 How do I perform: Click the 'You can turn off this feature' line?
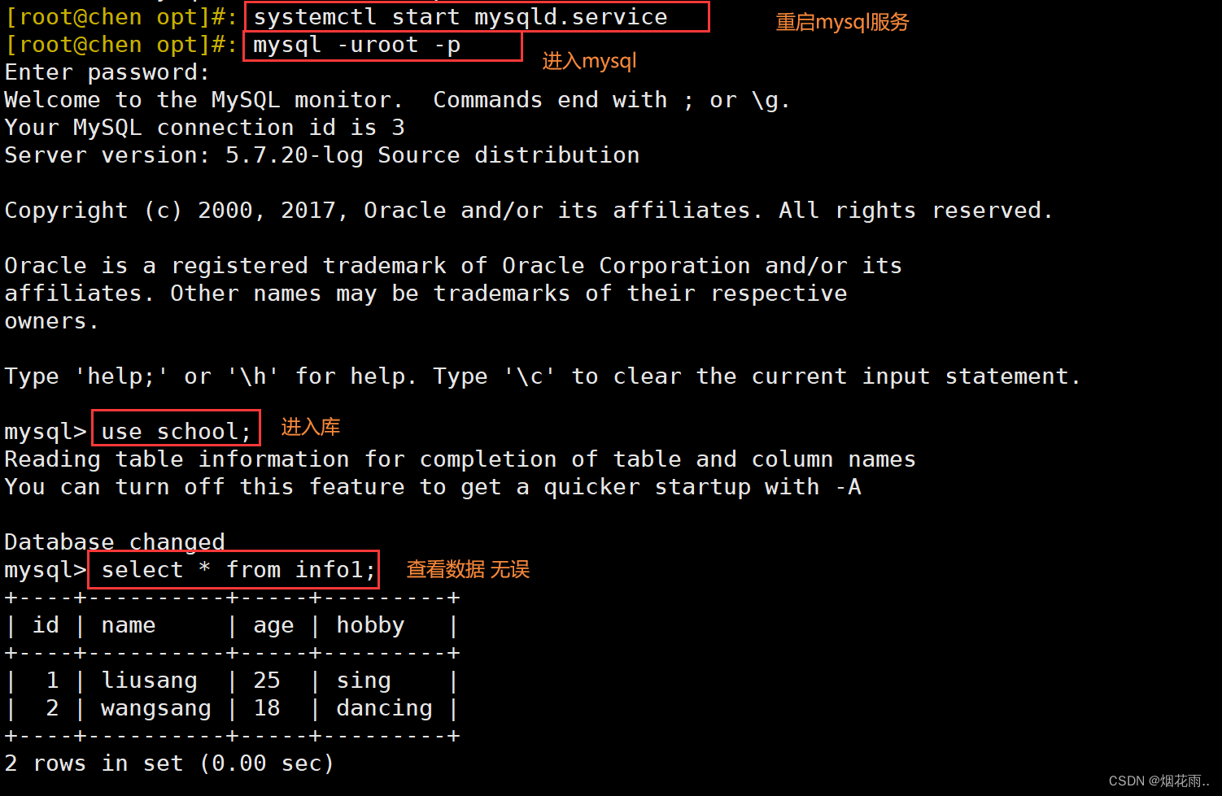click(x=433, y=487)
